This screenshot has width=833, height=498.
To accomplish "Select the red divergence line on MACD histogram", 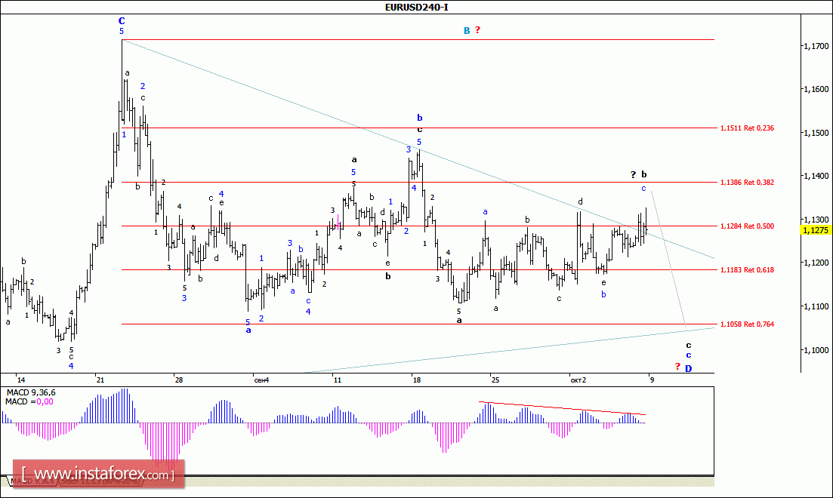I will tap(563, 408).
